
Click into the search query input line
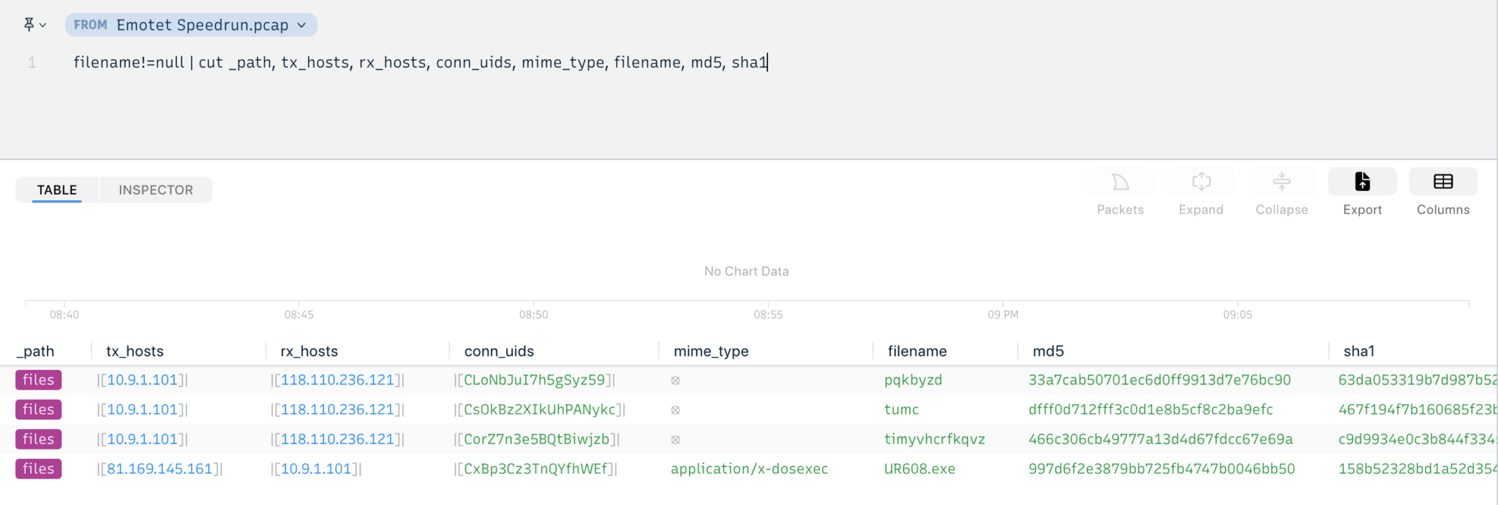tap(421, 62)
